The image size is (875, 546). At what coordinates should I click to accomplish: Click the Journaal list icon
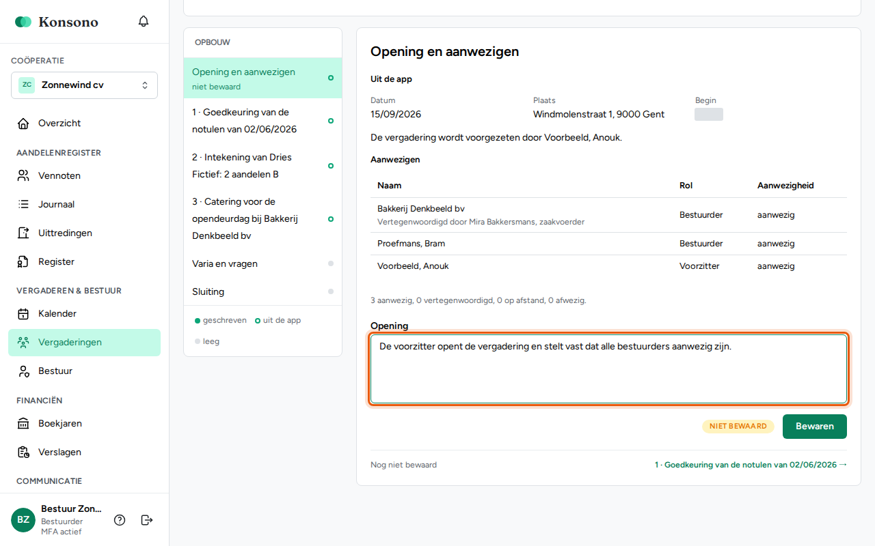pos(23,205)
